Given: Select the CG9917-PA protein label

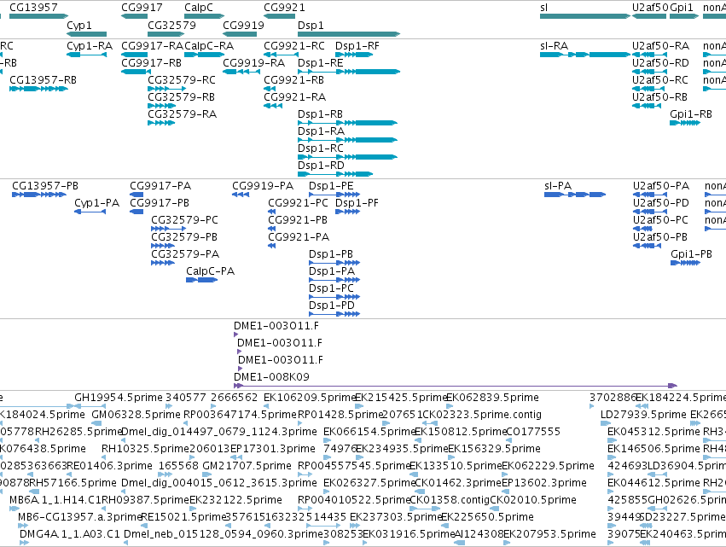Looking at the screenshot, I should [x=160, y=186].
